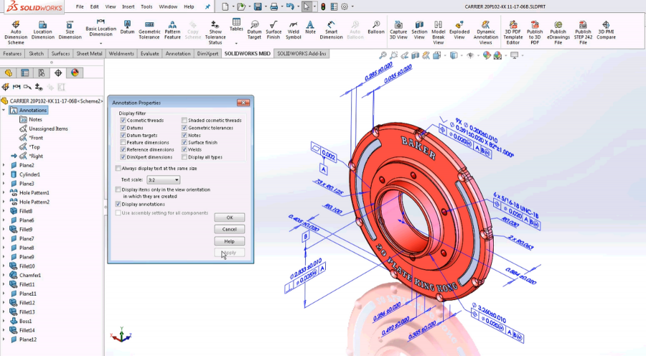Open the Insert menu
Screen dimensions: 646x356
point(128,6)
